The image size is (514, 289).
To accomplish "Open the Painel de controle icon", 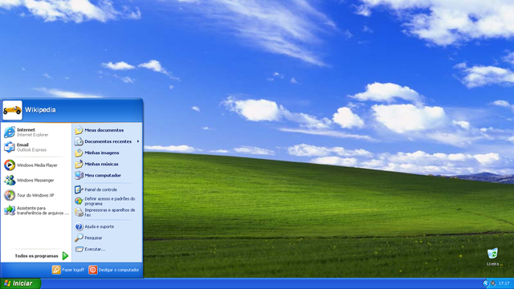I will [79, 189].
